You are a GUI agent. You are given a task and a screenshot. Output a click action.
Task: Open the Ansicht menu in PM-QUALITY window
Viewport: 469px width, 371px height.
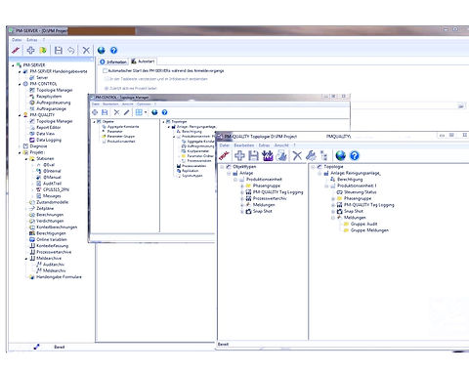pyautogui.click(x=281, y=145)
